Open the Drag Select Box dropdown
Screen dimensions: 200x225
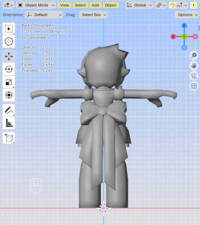(x=93, y=15)
